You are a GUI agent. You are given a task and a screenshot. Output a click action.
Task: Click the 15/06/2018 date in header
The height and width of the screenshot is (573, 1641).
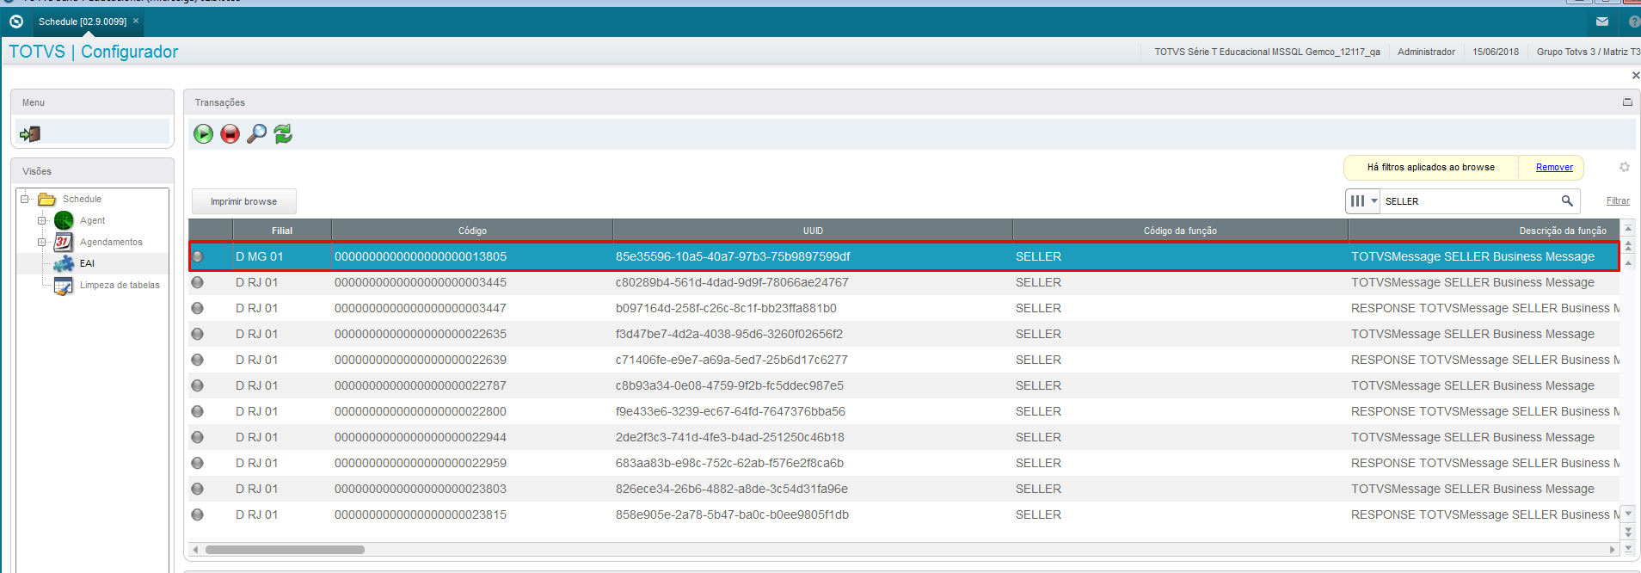(1496, 52)
